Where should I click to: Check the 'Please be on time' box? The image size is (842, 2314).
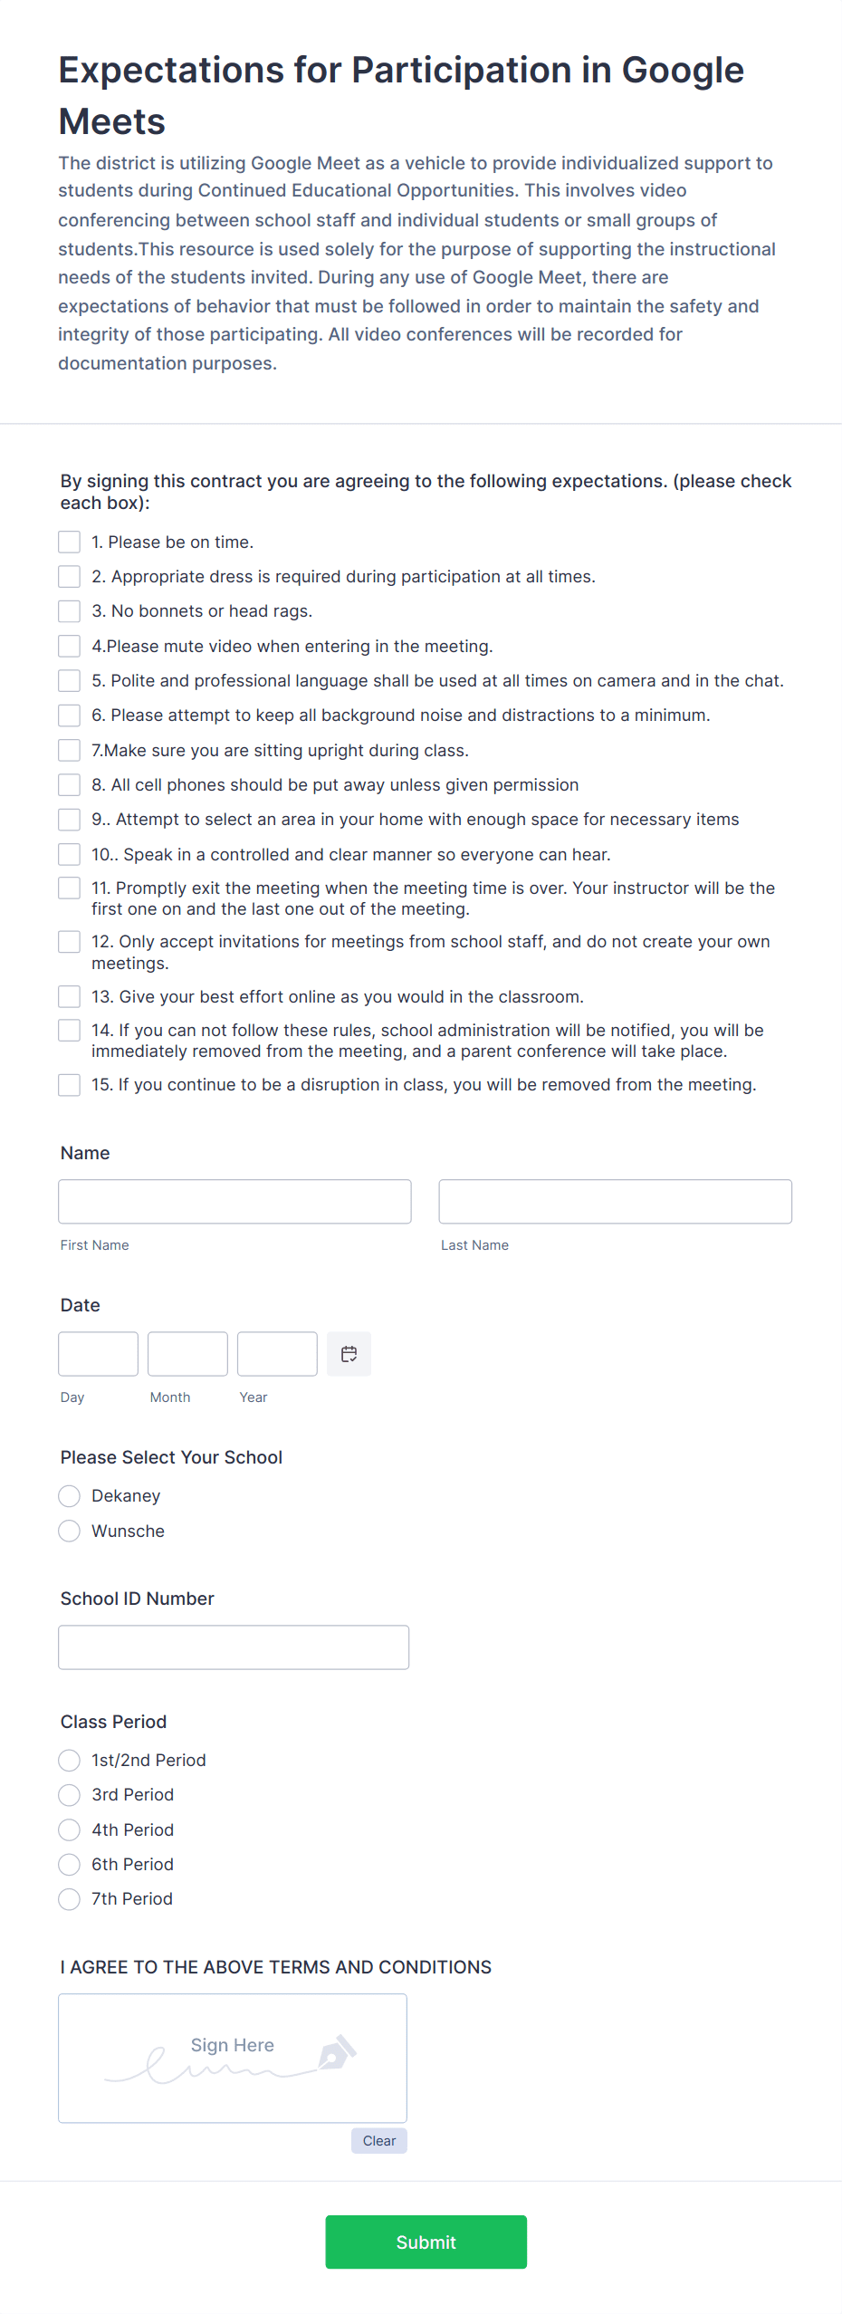click(69, 541)
